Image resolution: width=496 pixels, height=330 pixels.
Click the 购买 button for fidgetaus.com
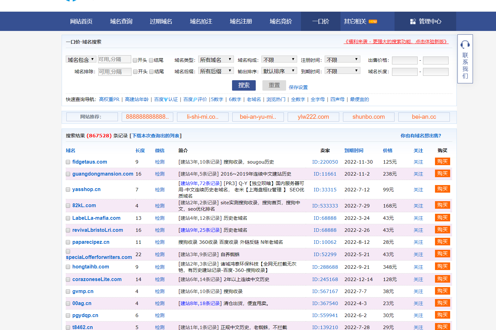[x=442, y=161]
